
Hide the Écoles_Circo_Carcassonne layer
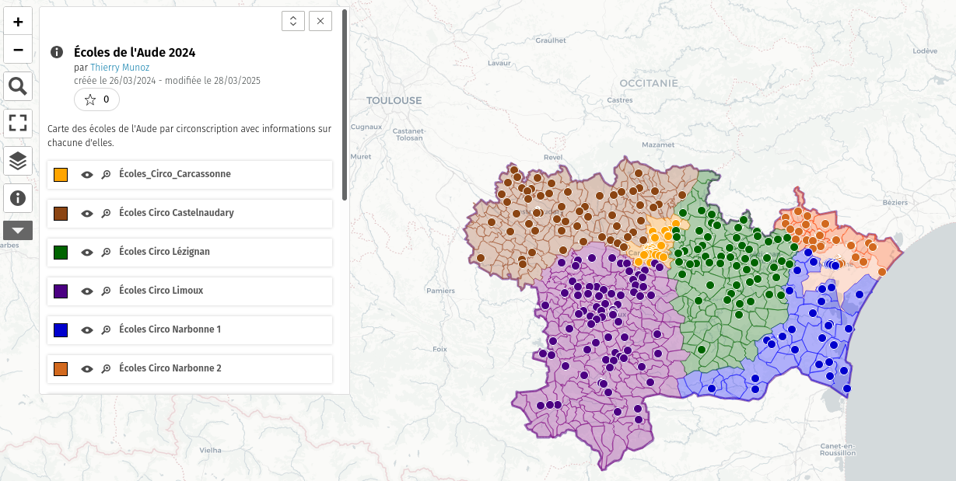click(87, 175)
